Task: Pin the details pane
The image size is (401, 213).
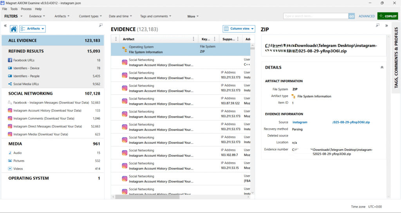Action: [378, 25]
